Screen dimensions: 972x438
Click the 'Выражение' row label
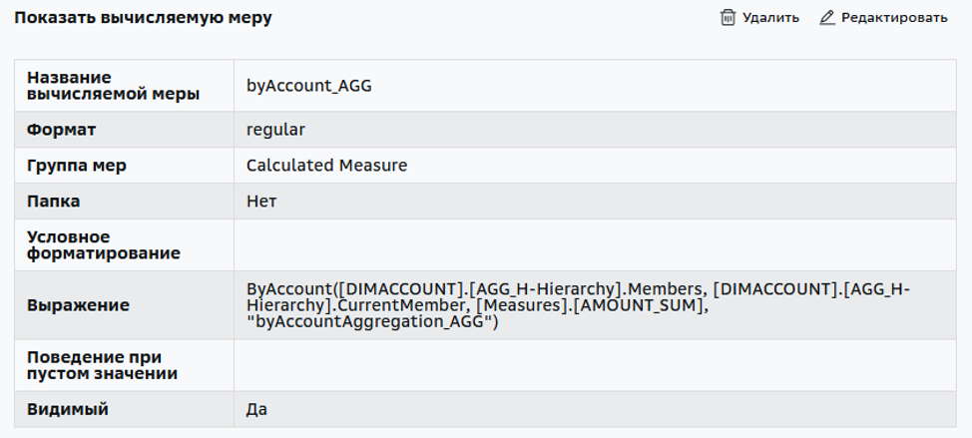[78, 305]
